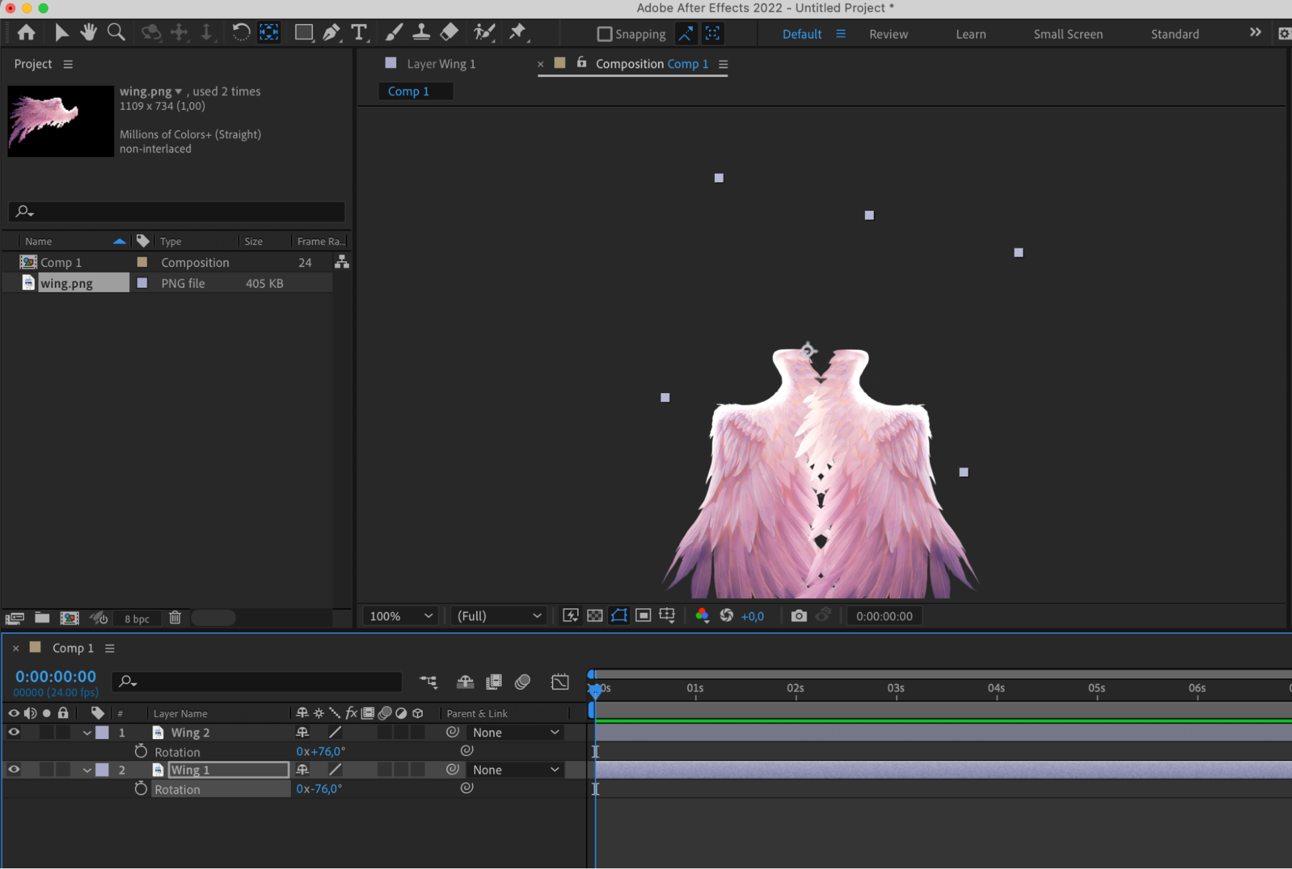1292x869 pixels.
Task: Choose the Horizontal Type tool
Action: click(x=359, y=32)
